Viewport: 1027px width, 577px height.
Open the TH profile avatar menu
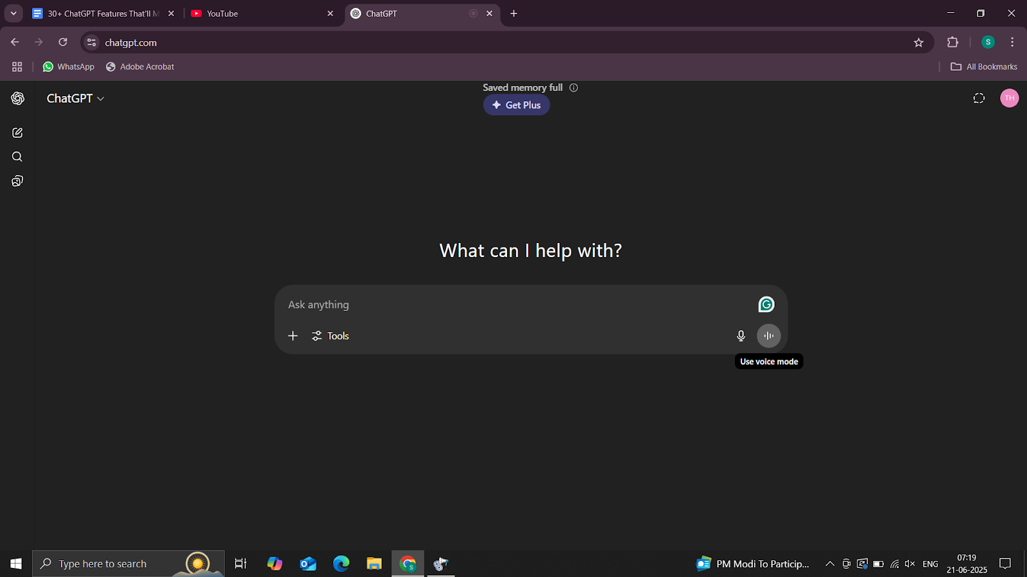(x=1010, y=98)
